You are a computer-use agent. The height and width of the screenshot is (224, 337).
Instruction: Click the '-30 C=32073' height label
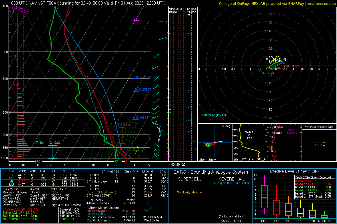coord(142,77)
